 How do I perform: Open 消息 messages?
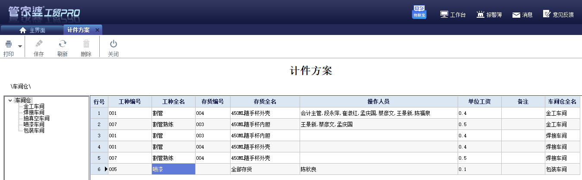pos(522,15)
